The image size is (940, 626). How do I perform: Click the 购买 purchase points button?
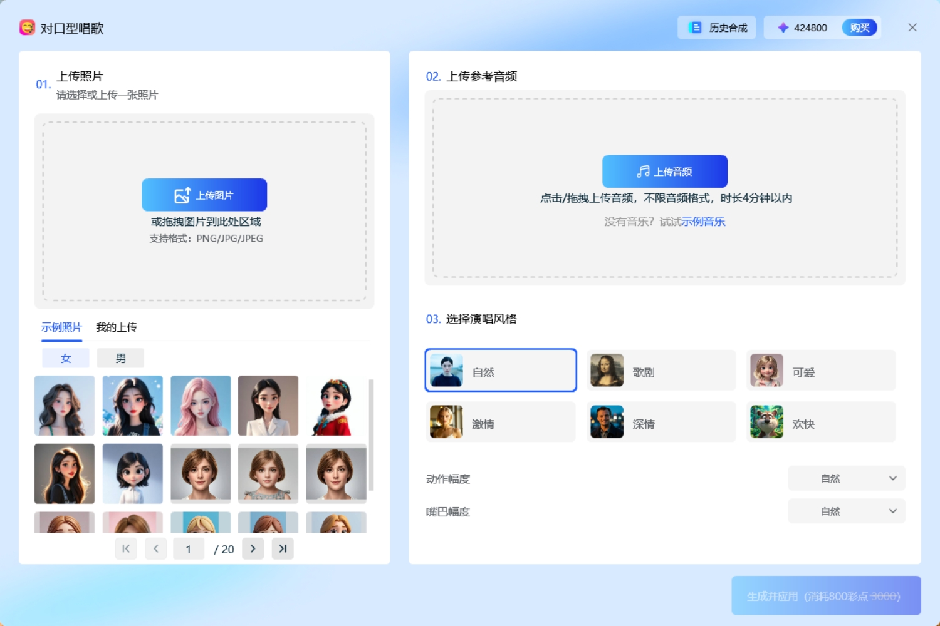click(x=859, y=28)
